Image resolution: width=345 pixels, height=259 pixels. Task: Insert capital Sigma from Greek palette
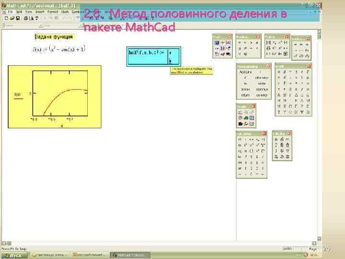pos(308,106)
